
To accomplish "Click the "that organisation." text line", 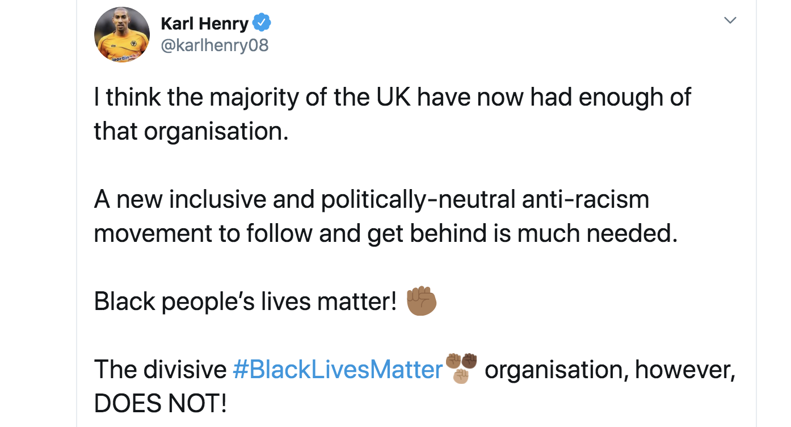I will click(x=191, y=131).
